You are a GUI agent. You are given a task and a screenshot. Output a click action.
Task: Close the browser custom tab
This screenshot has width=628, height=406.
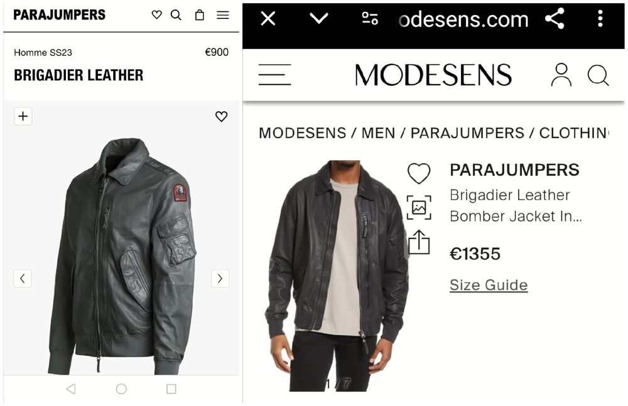click(268, 19)
